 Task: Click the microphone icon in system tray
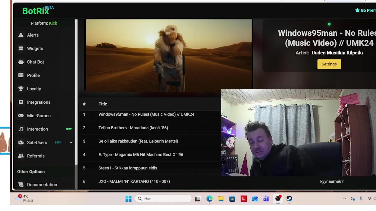361,199
